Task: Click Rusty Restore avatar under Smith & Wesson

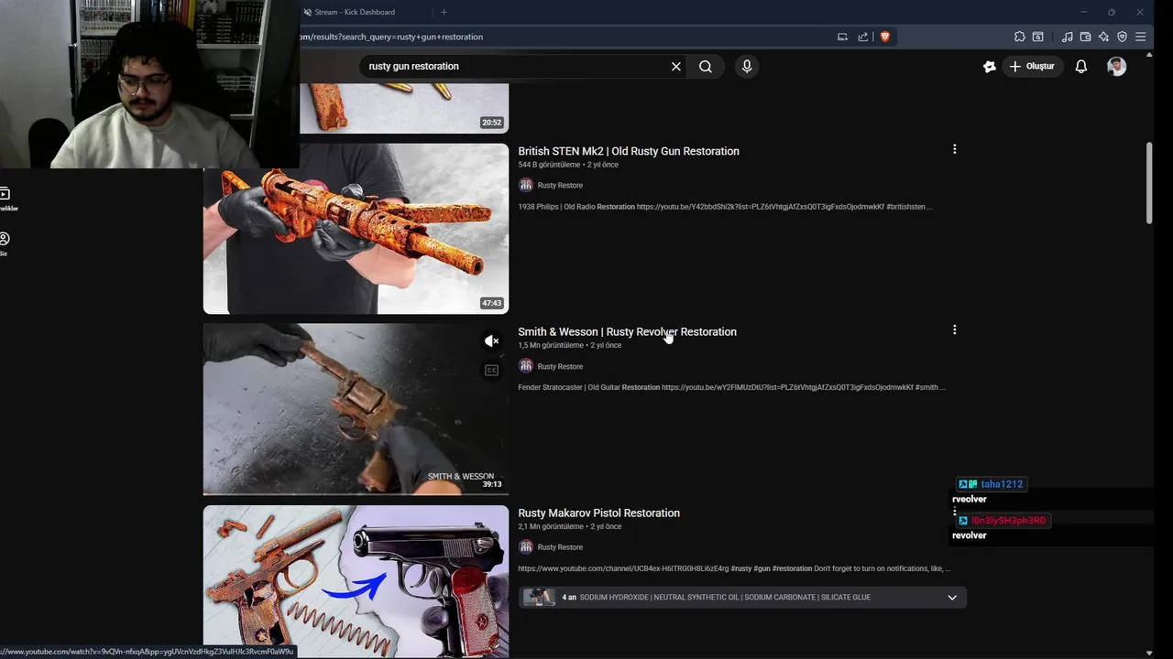Action: click(x=525, y=366)
